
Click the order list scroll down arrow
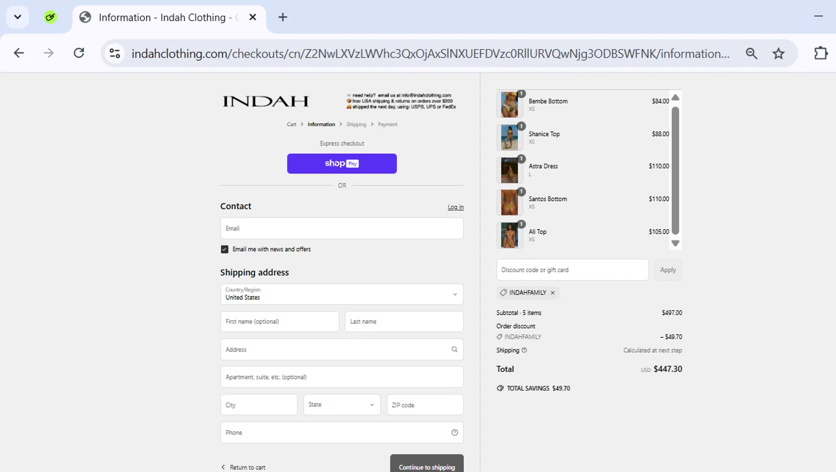675,243
